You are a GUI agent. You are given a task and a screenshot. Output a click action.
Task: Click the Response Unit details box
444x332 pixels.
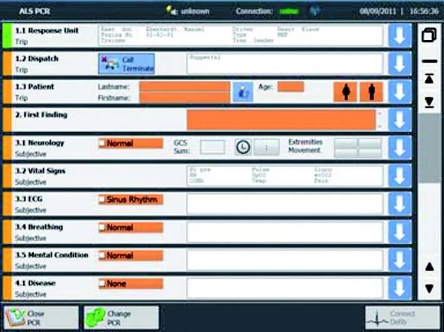[240, 36]
